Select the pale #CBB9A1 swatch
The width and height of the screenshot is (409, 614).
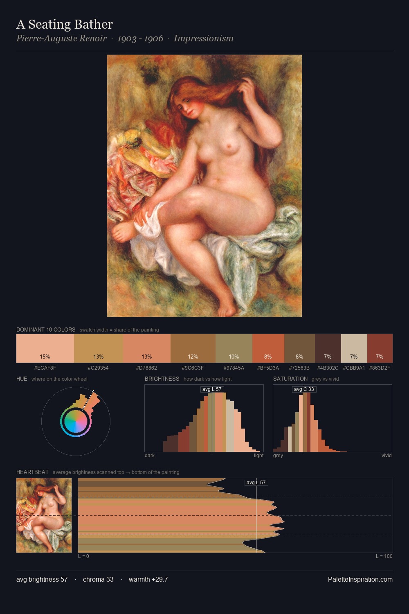pos(354,348)
